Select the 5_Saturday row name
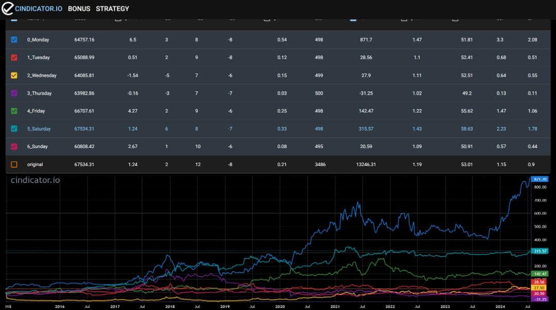The image size is (556, 310). [x=39, y=129]
